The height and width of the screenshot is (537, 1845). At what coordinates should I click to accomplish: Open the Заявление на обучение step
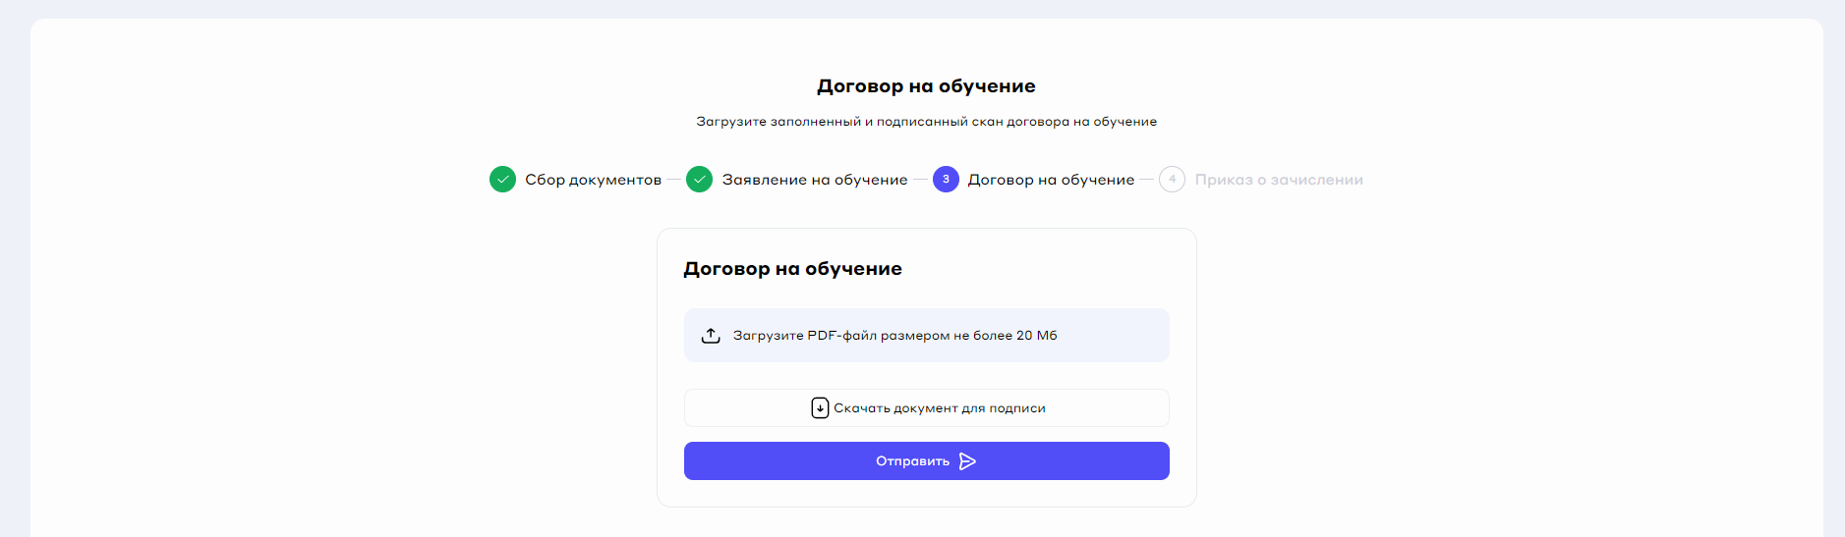click(x=815, y=180)
